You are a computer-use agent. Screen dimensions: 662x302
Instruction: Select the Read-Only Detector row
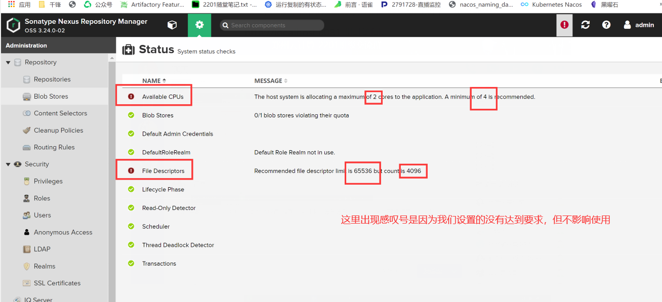pos(388,208)
